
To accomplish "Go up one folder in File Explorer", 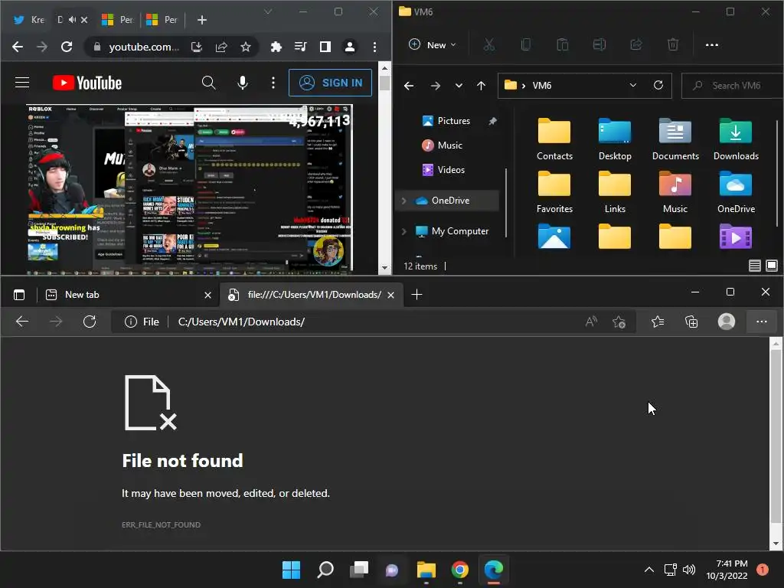I will pos(481,86).
